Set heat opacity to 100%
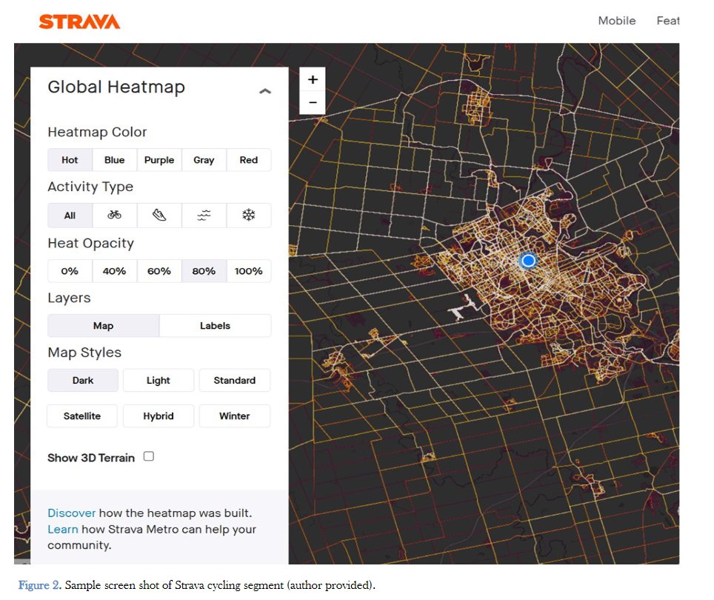 248,271
